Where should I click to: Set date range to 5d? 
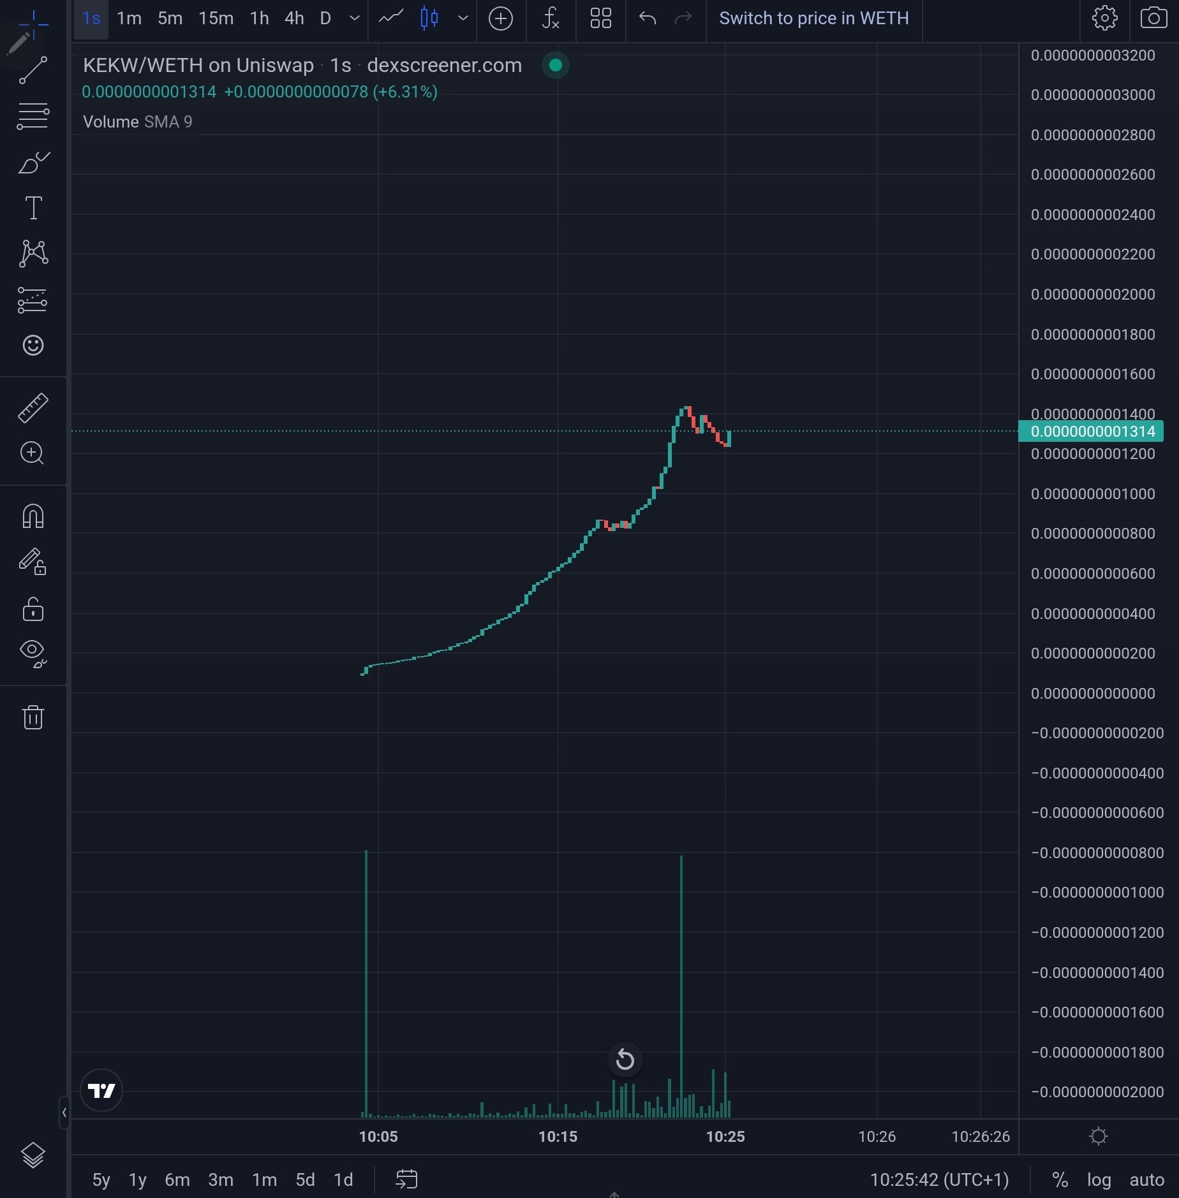(x=305, y=1180)
